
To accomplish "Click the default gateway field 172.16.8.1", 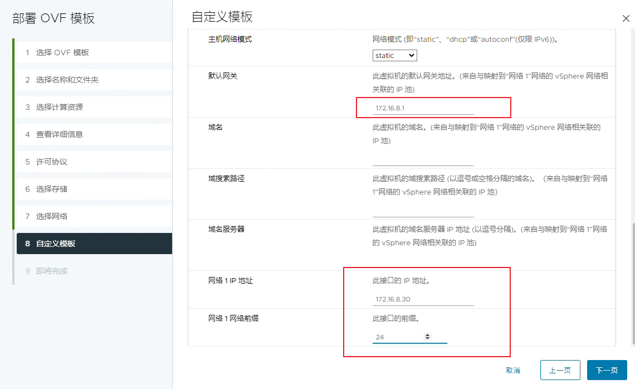I will [x=423, y=108].
